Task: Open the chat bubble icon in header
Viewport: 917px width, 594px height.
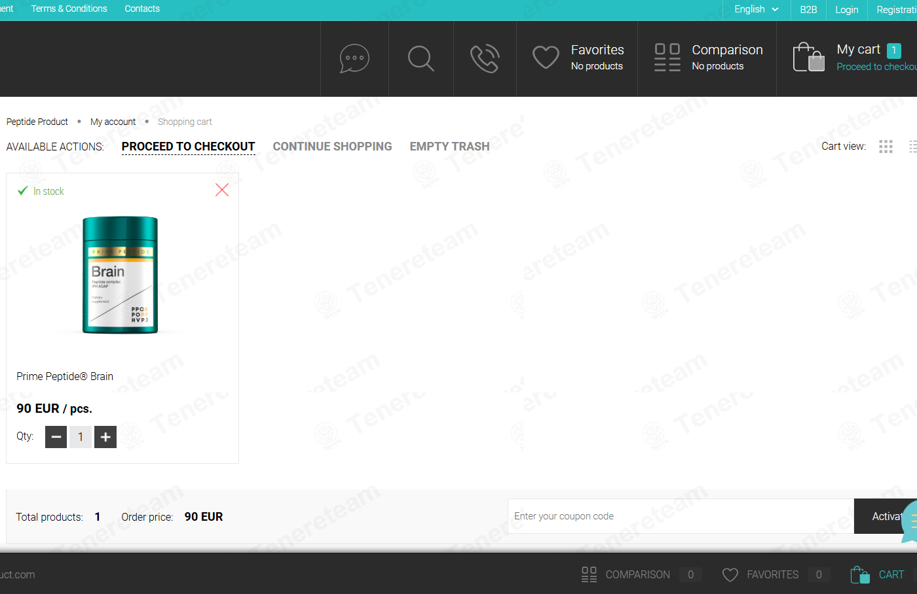Action: pos(354,59)
